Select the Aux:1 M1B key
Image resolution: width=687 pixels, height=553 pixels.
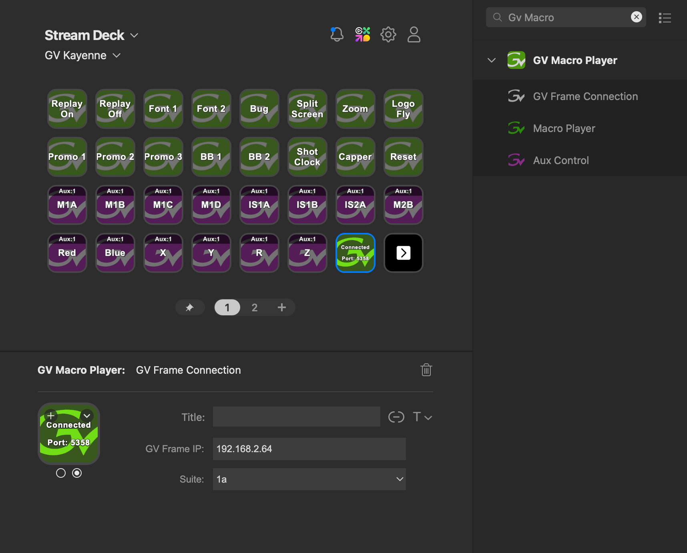(x=115, y=205)
